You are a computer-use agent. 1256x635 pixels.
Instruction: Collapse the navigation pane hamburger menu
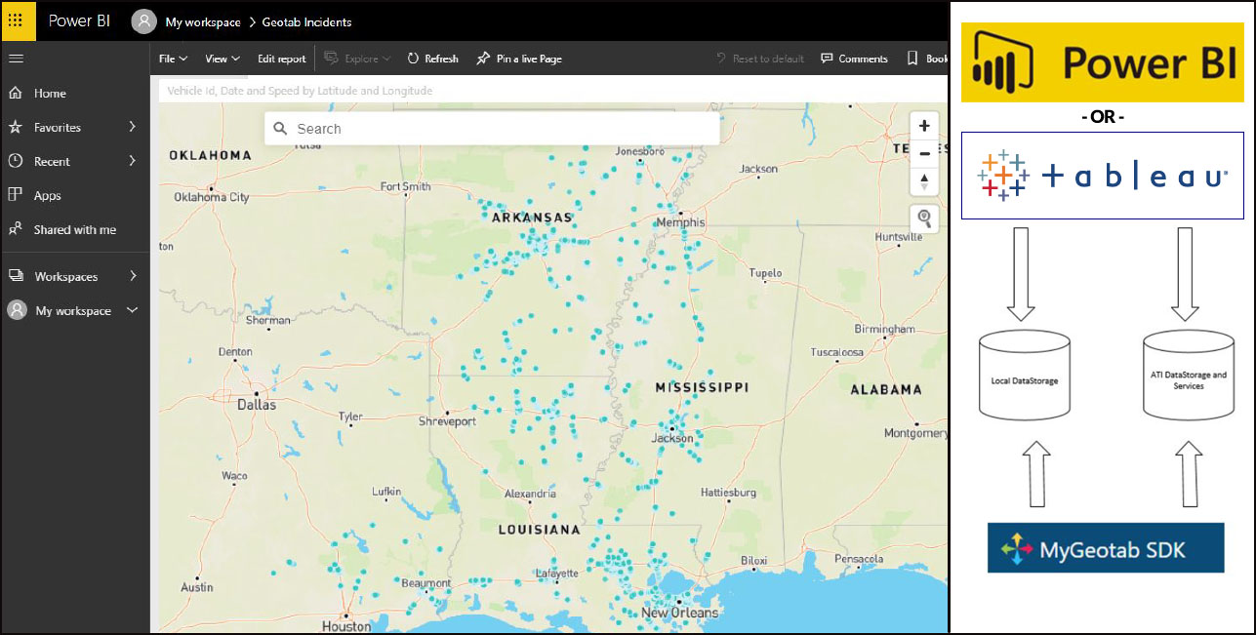[16, 59]
